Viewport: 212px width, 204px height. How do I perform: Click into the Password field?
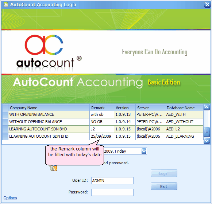(x=112, y=192)
